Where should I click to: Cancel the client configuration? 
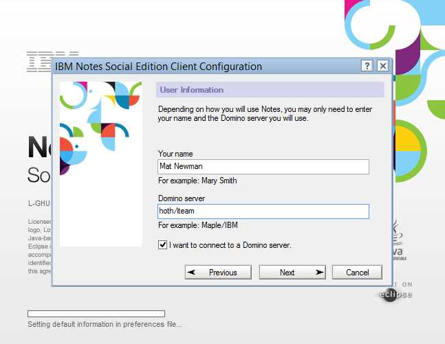point(357,273)
